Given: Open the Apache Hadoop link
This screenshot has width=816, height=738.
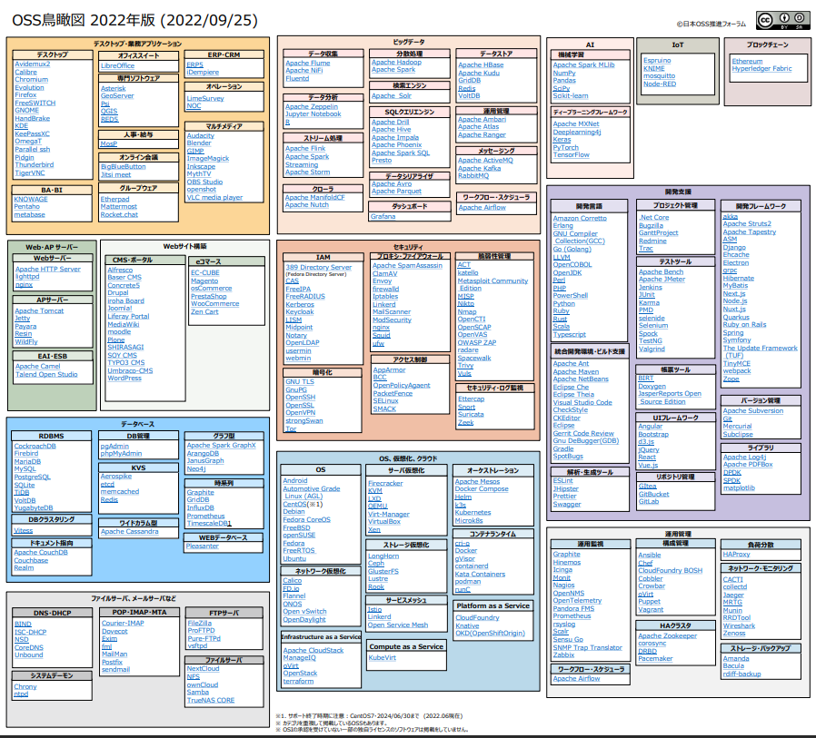Looking at the screenshot, I should point(396,63).
